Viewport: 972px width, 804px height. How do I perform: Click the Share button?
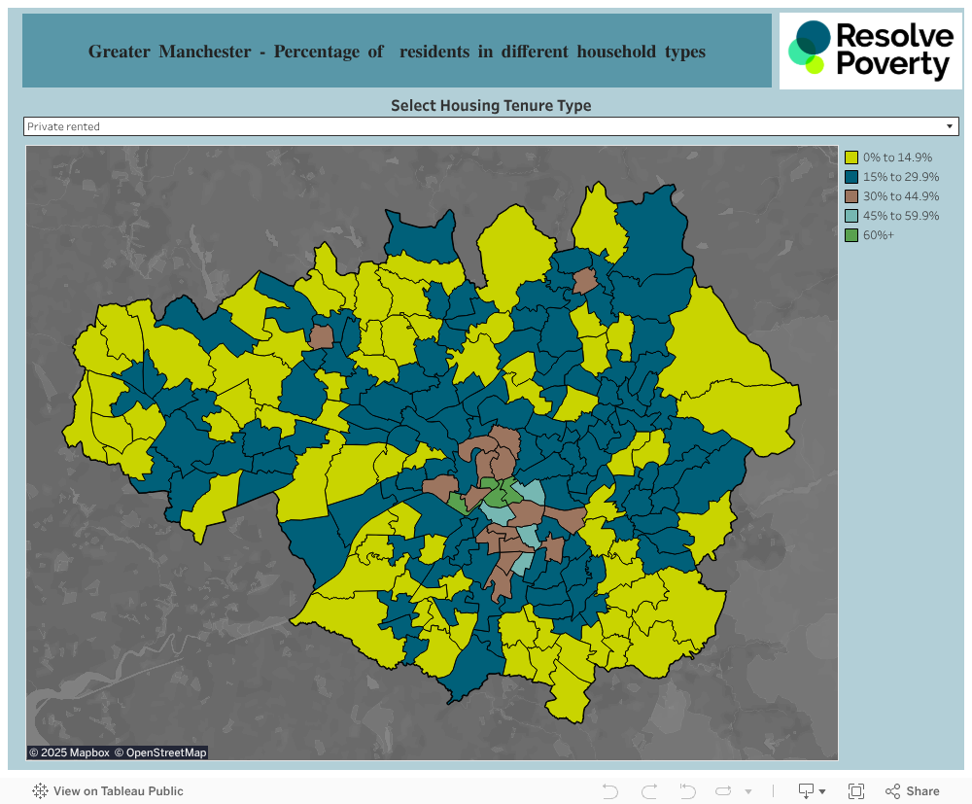912,791
